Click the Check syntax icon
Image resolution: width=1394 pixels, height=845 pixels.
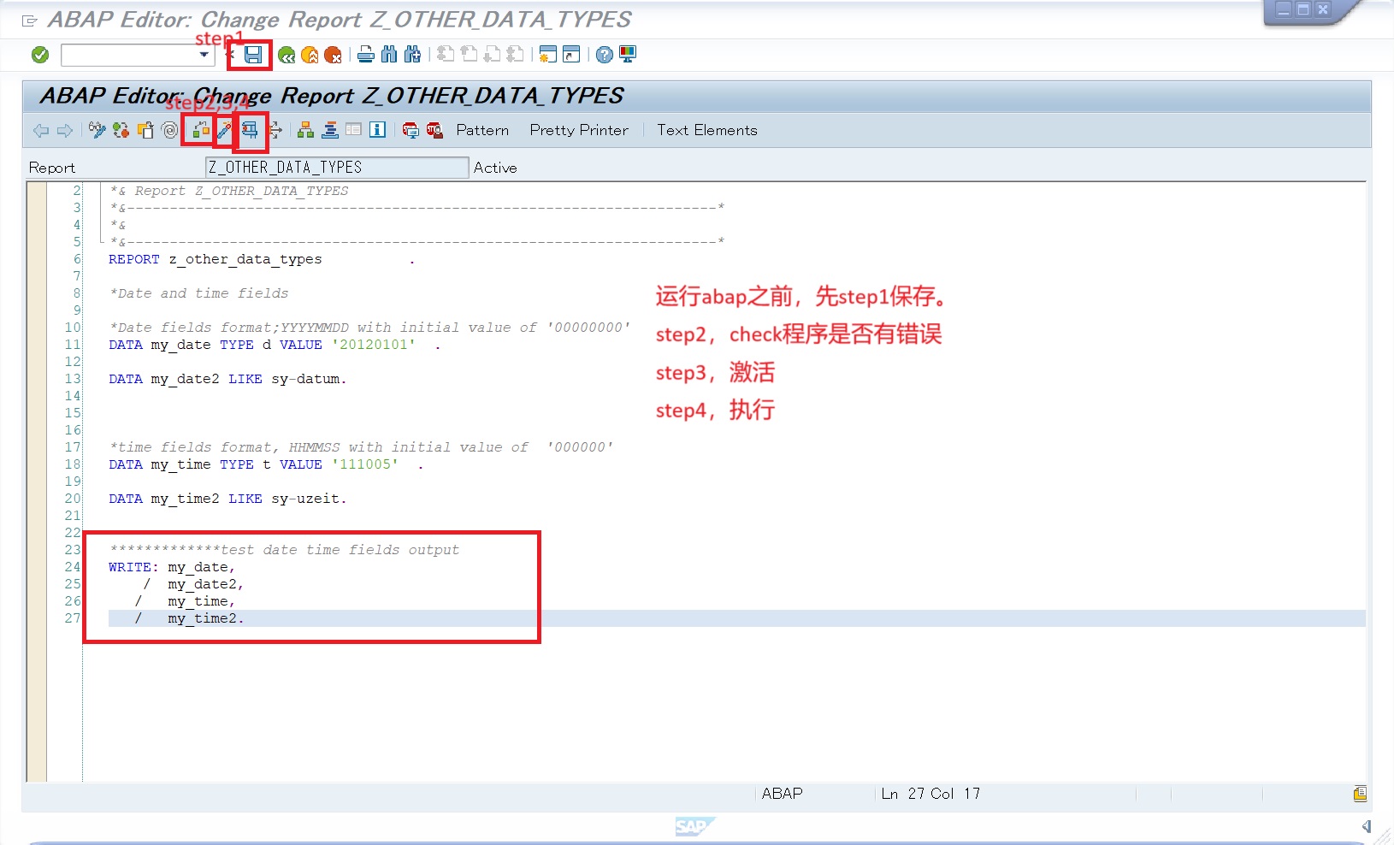pos(200,130)
